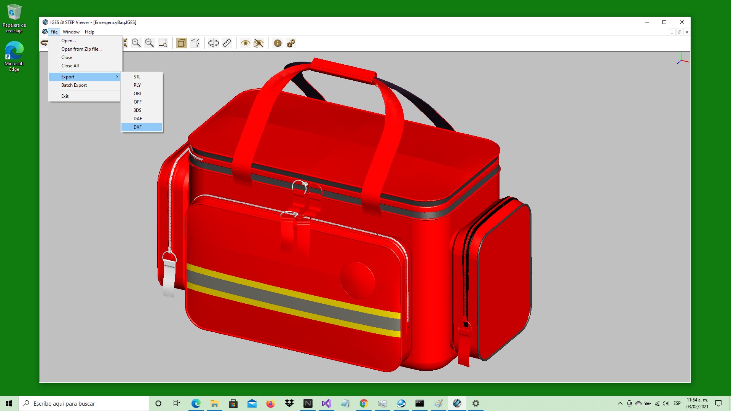The image size is (731, 411).
Task: Toggle shaded solid view mode
Action: [182, 43]
